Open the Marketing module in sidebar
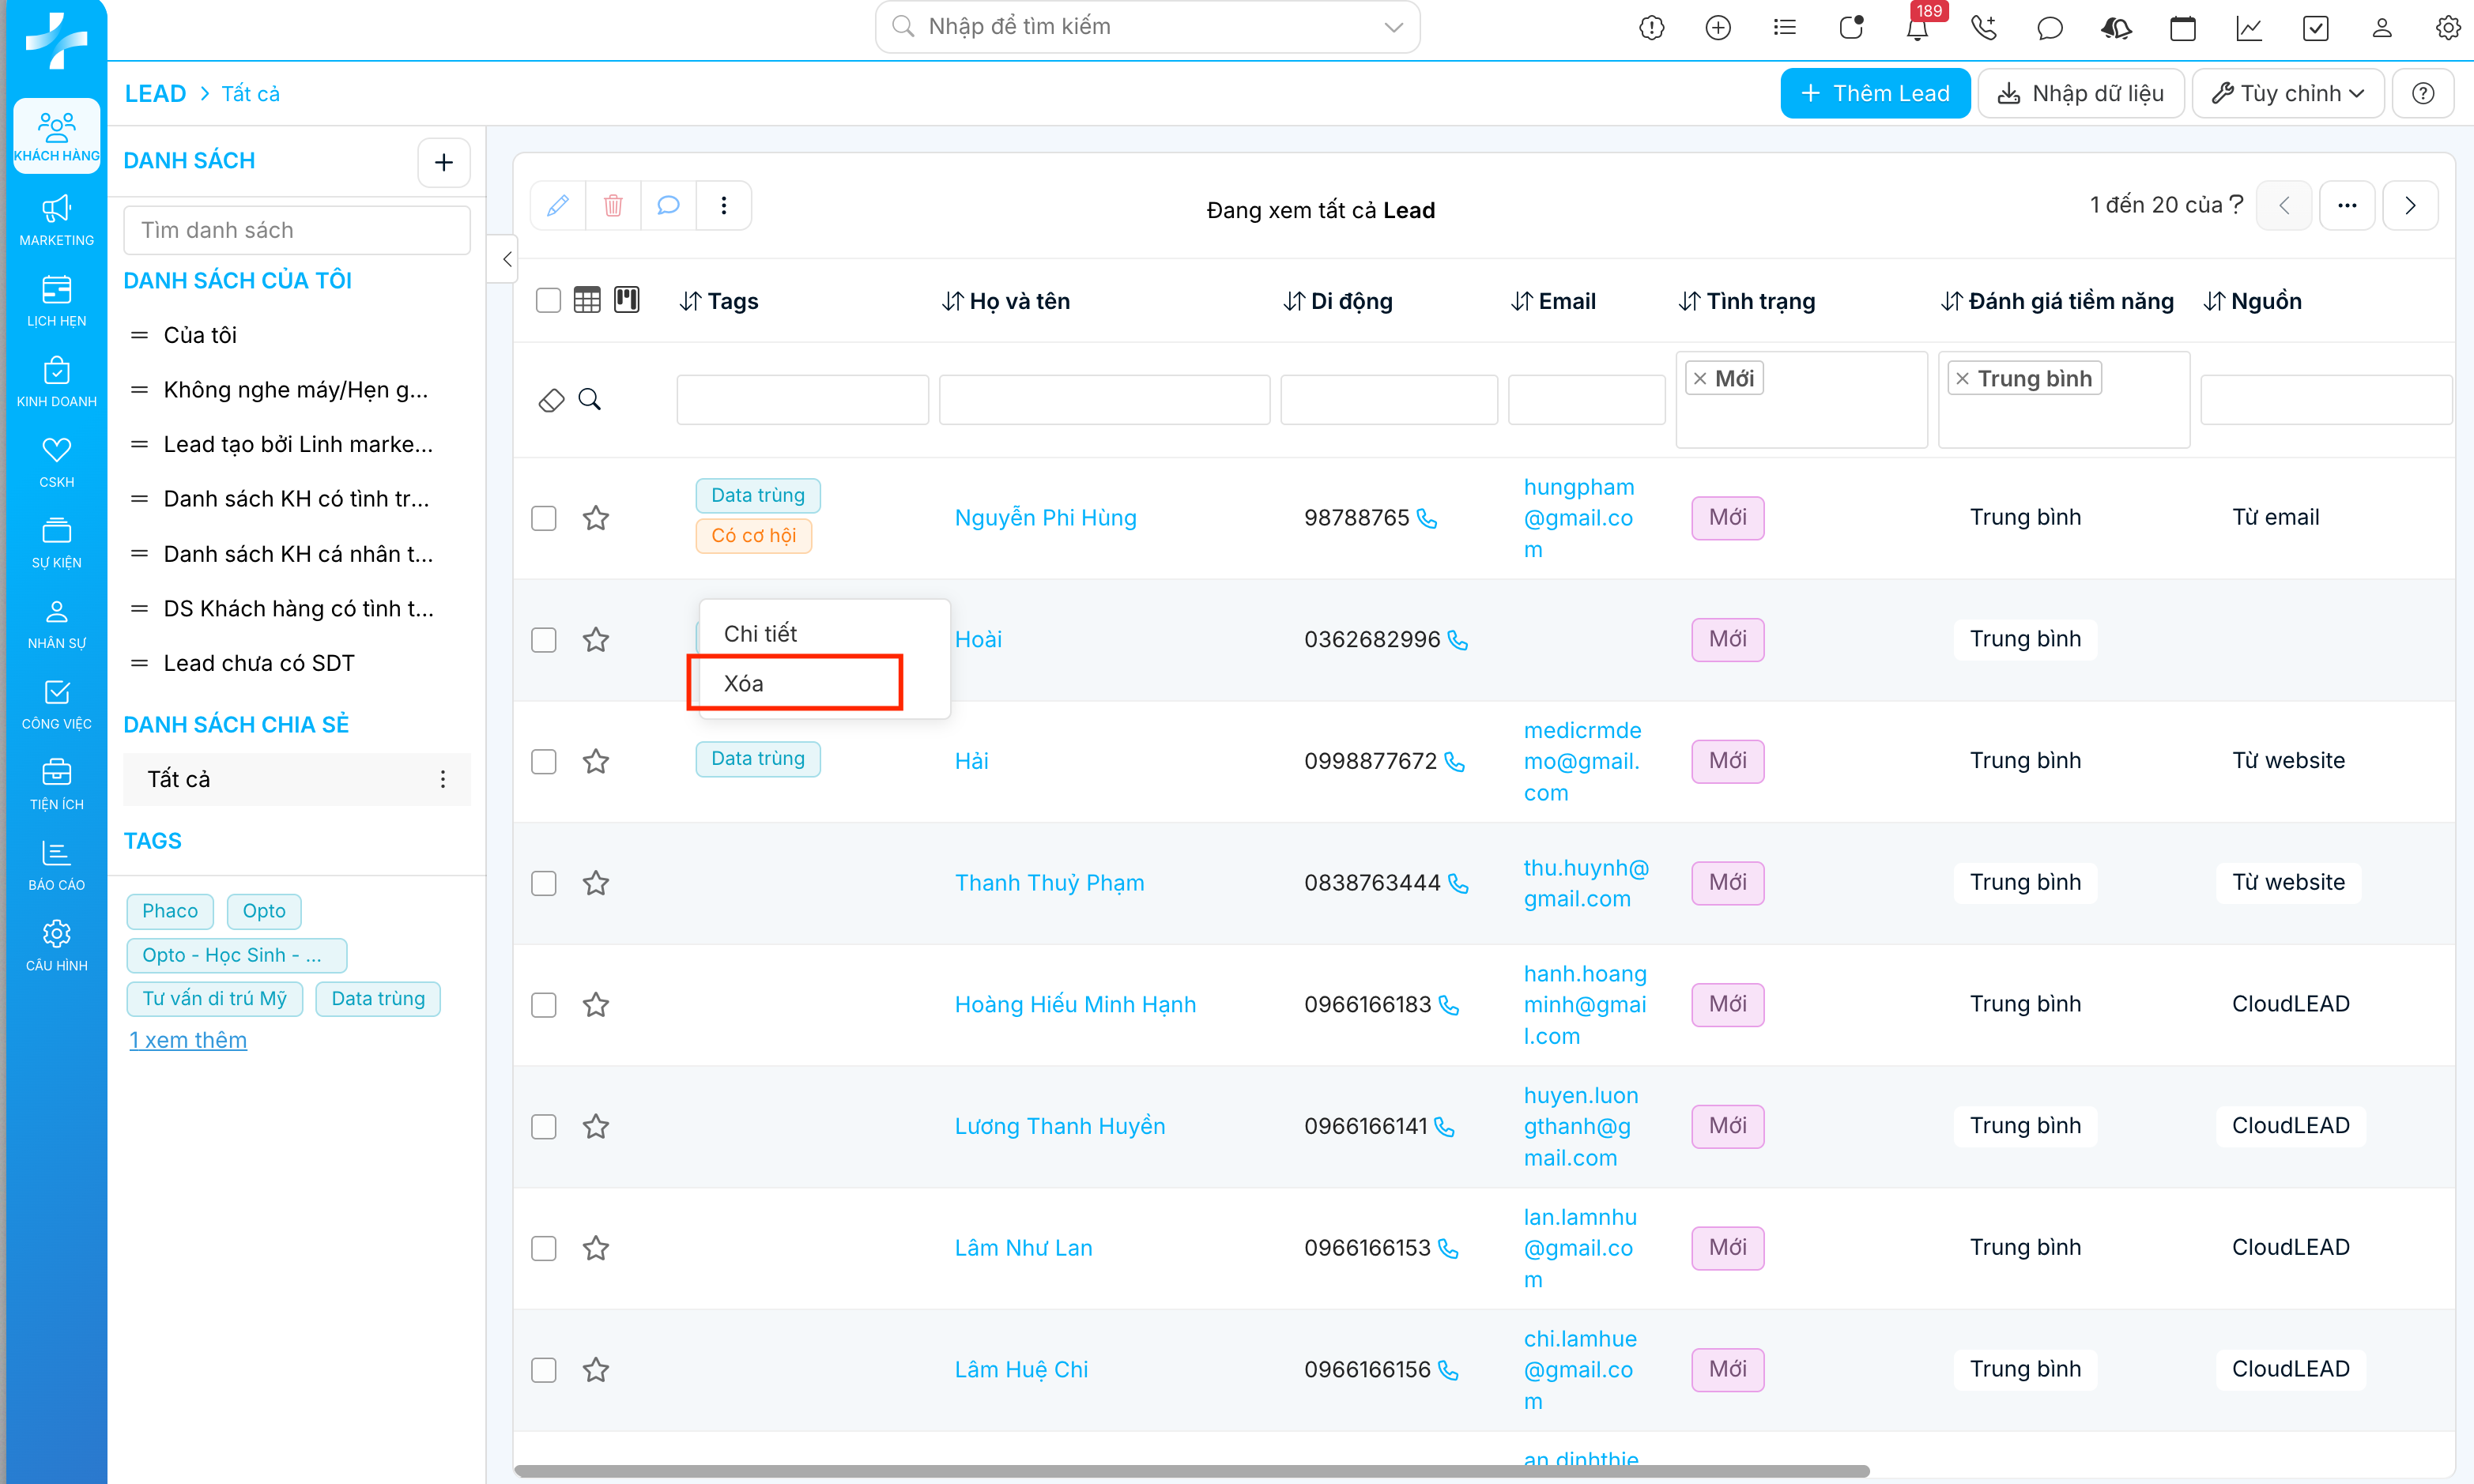The height and width of the screenshot is (1484, 2474). [x=56, y=219]
